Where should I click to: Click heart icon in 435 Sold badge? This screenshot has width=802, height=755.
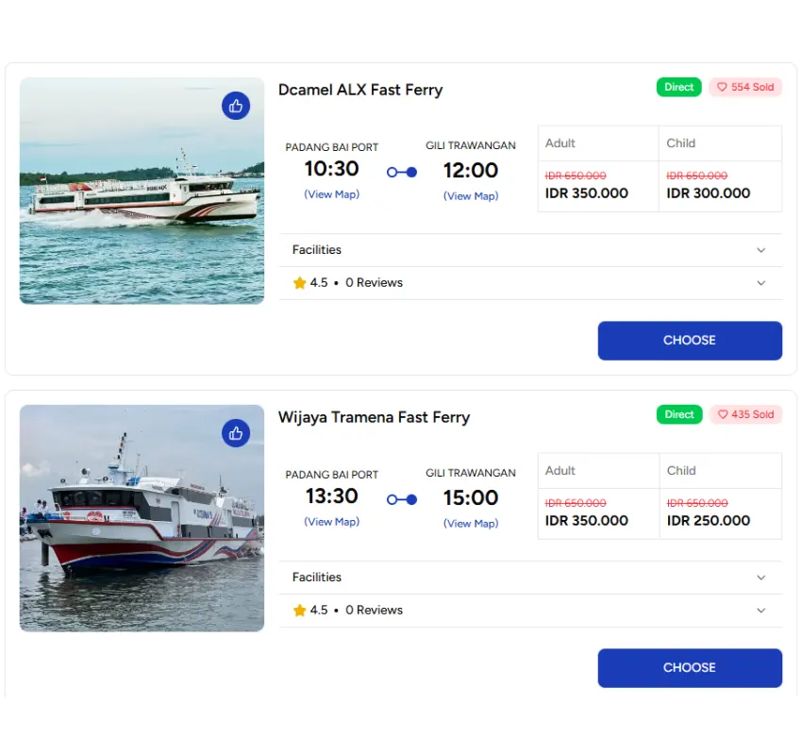[723, 414]
